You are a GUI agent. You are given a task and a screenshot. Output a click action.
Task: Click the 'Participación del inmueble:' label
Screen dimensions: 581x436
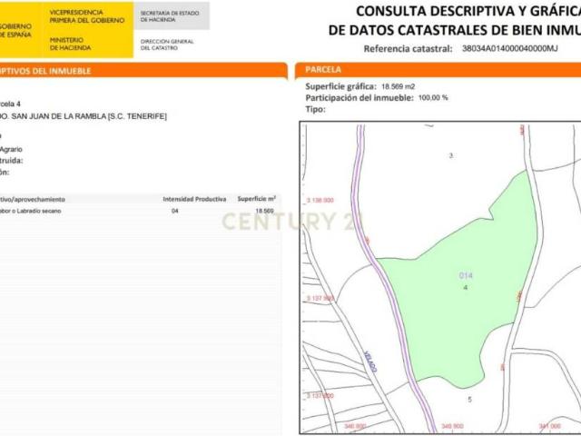click(x=359, y=98)
